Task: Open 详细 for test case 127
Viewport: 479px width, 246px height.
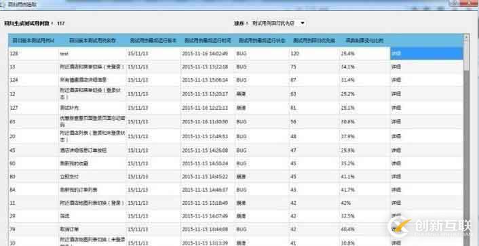Action: tap(396, 108)
